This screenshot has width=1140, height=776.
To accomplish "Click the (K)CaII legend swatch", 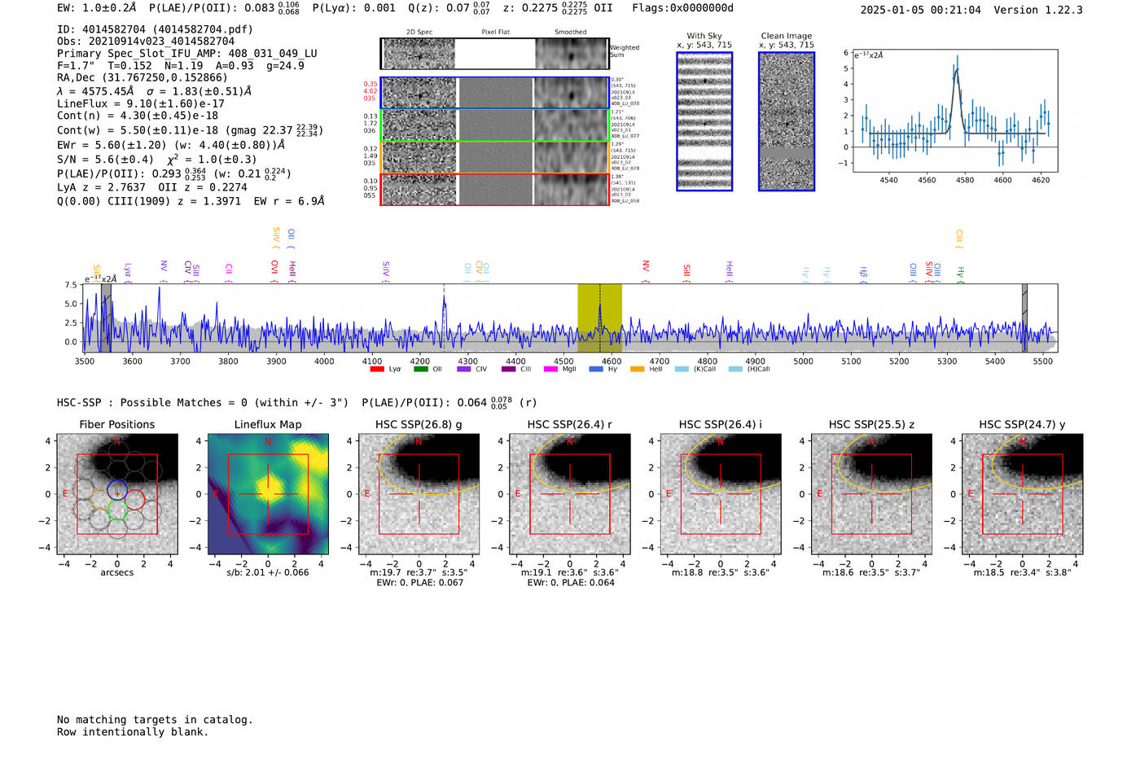I will pos(682,369).
